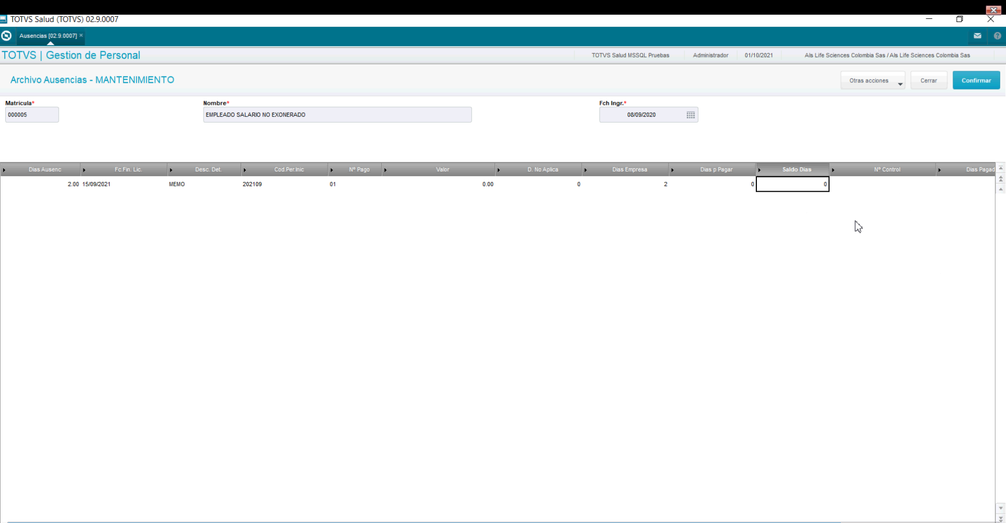Select the Dias Empresa value 2 cell

pos(626,184)
